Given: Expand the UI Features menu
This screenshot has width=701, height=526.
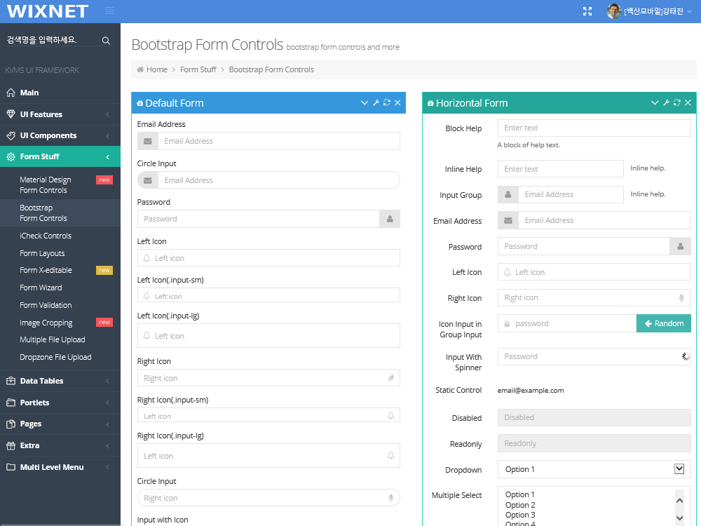Looking at the screenshot, I should click(60, 114).
